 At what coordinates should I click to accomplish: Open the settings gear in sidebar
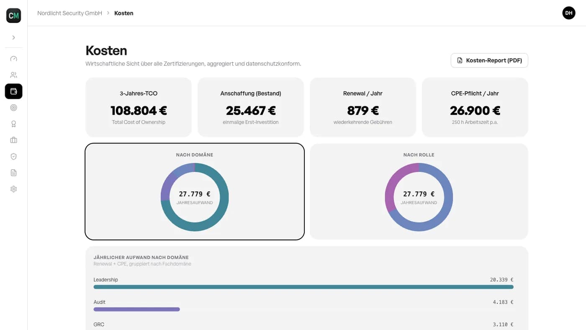(x=13, y=189)
